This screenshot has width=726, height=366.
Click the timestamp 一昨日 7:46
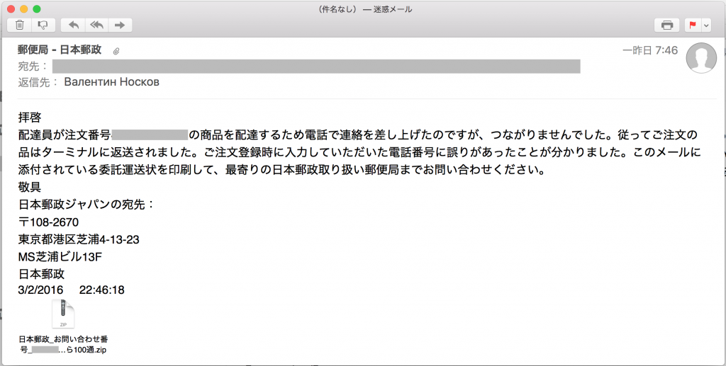[650, 50]
